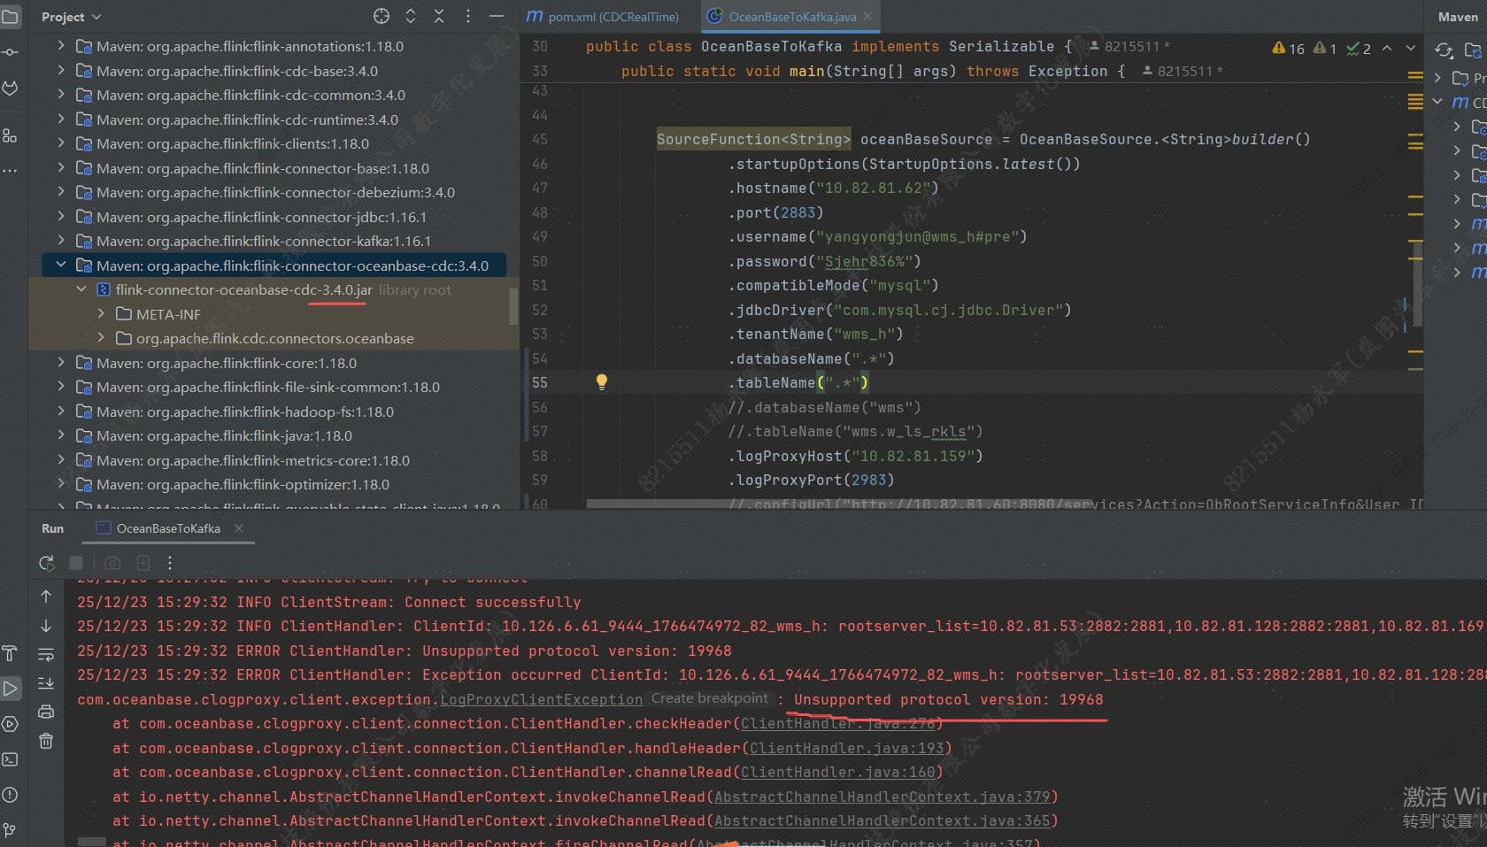
Task: Toggle soft-wrap in the Run console
Action: (46, 654)
